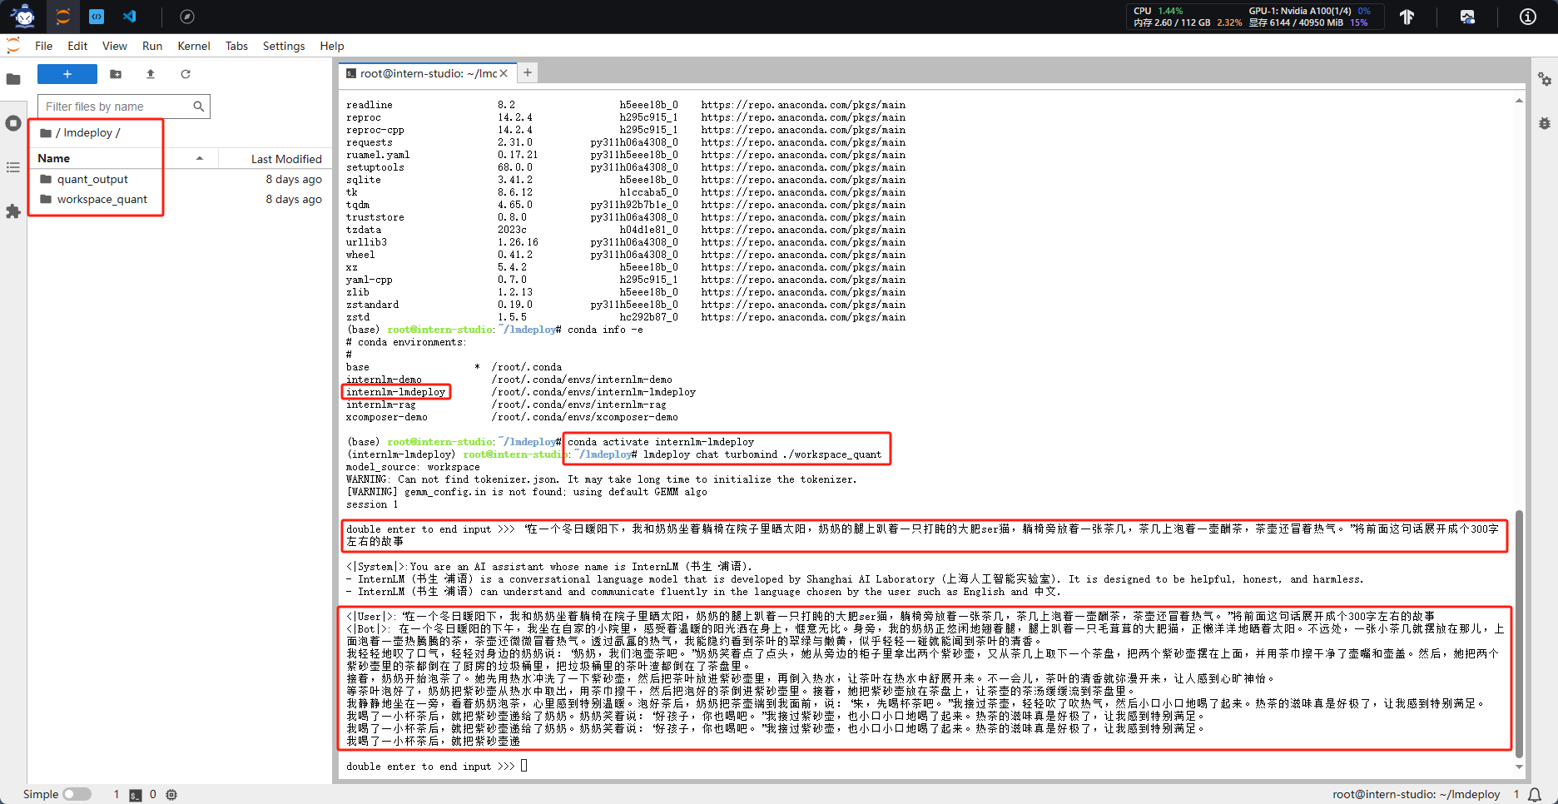This screenshot has width=1558, height=804.
Task: Open the JupyterLab launcher icon in top bar
Action: [63, 17]
